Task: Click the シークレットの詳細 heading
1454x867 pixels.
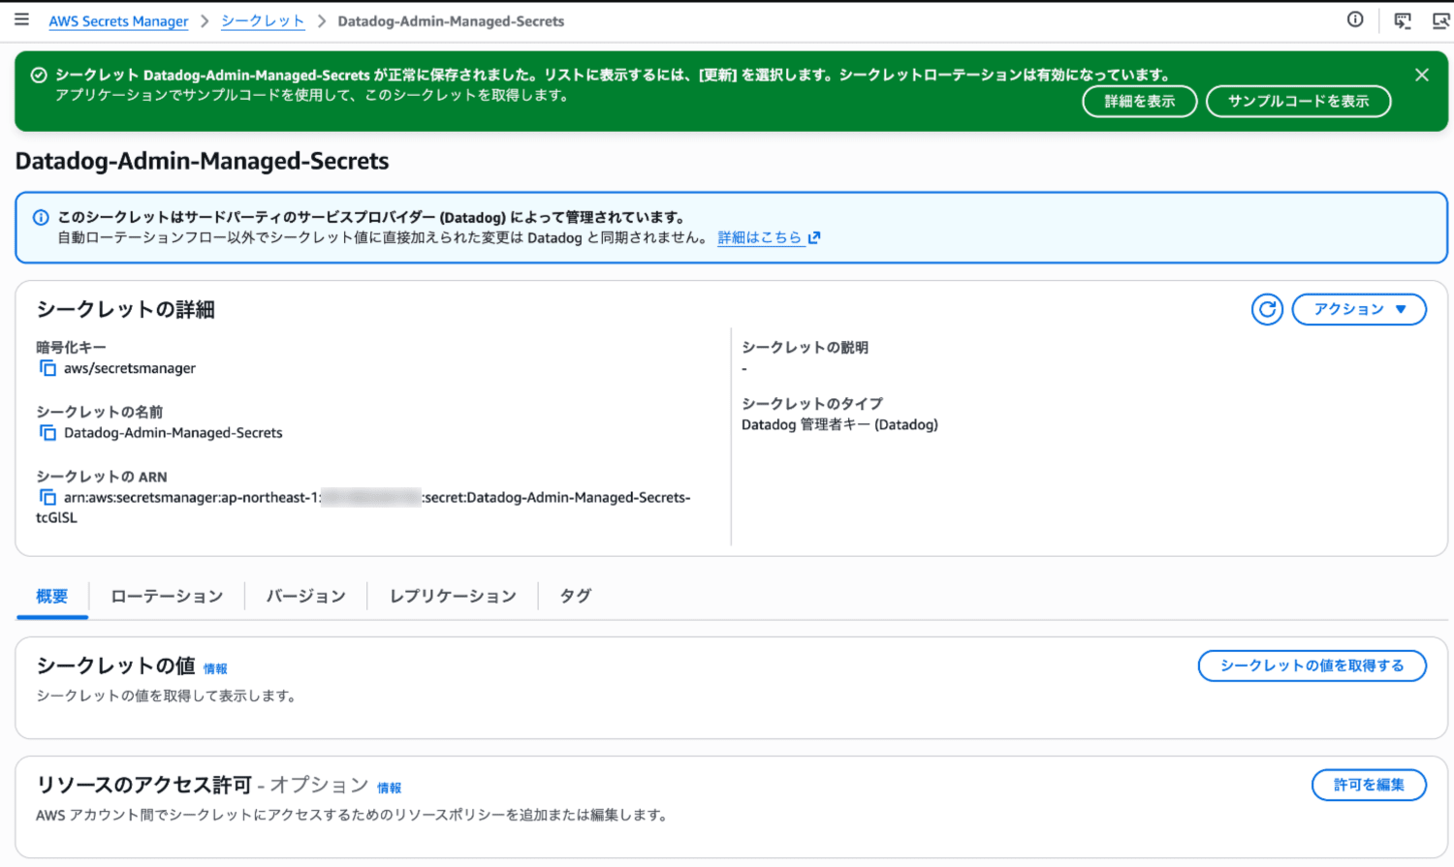Action: point(126,309)
